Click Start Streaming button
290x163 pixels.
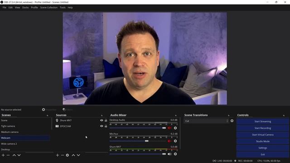point(263,121)
